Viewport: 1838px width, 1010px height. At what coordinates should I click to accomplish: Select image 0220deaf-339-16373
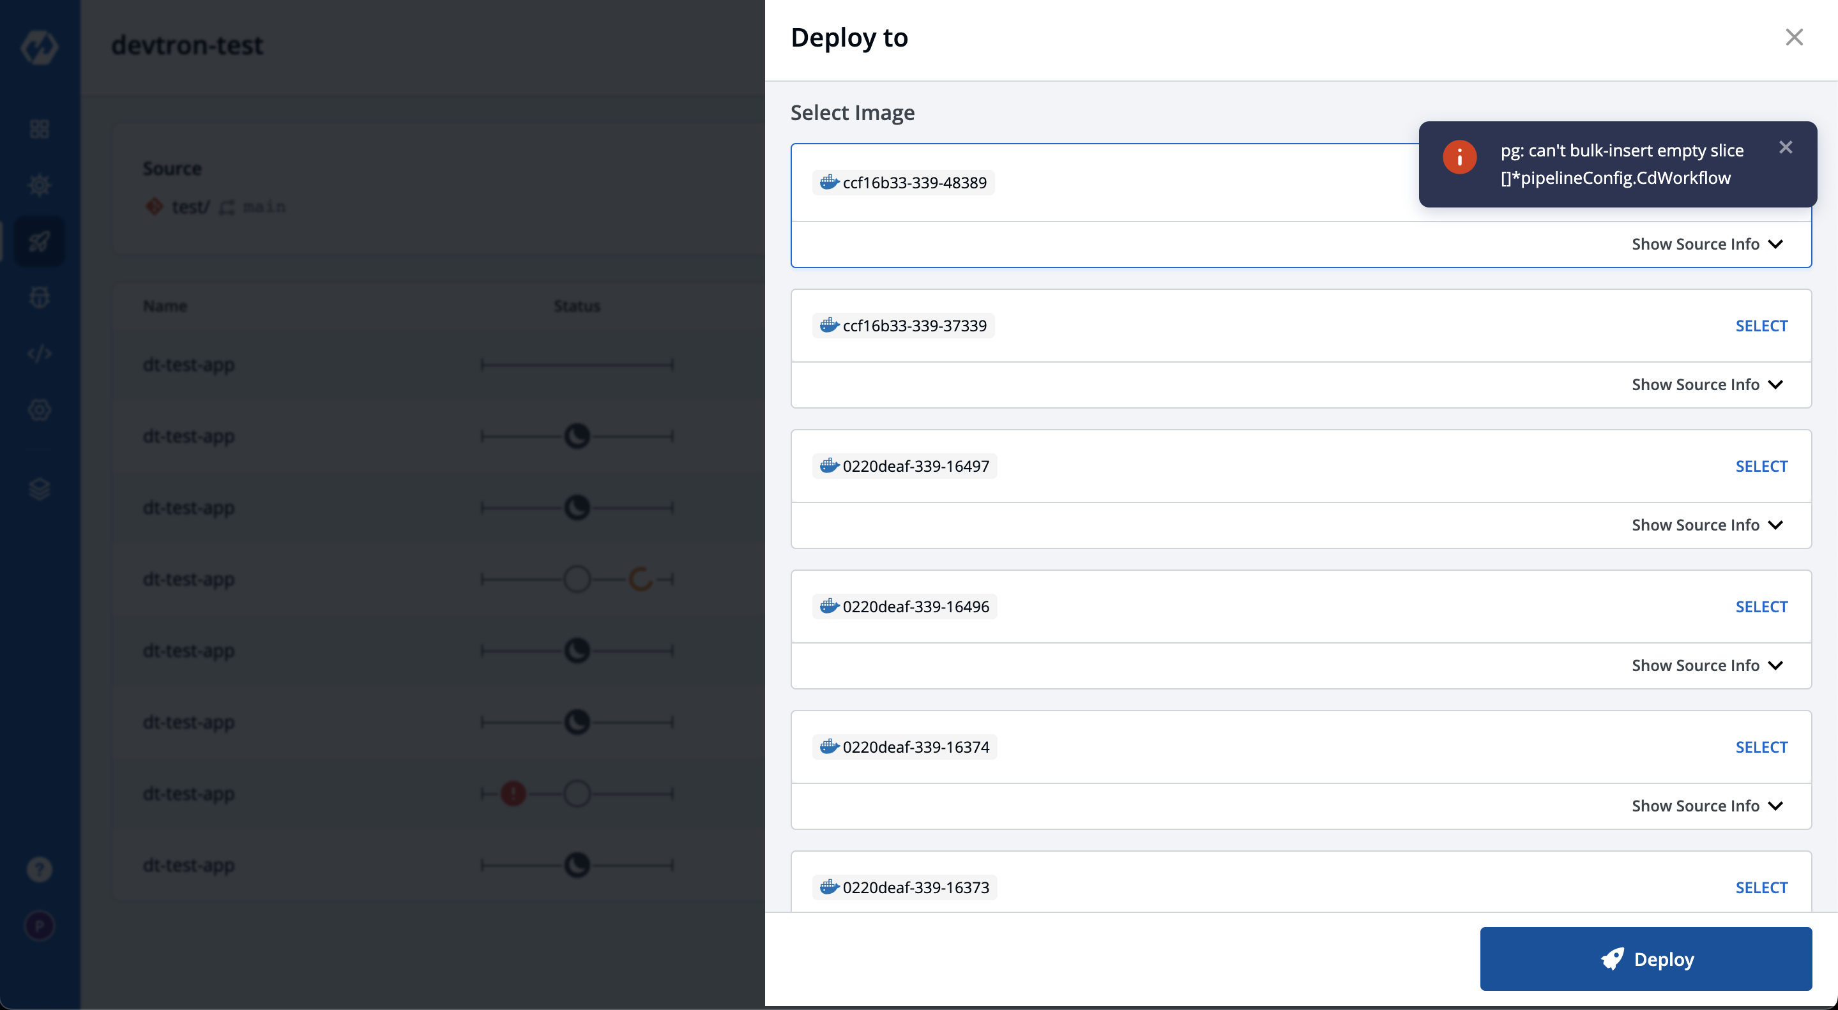click(1761, 887)
